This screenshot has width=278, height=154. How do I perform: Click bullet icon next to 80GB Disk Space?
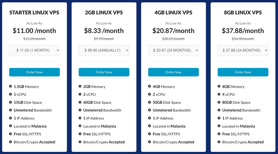(x=219, y=102)
